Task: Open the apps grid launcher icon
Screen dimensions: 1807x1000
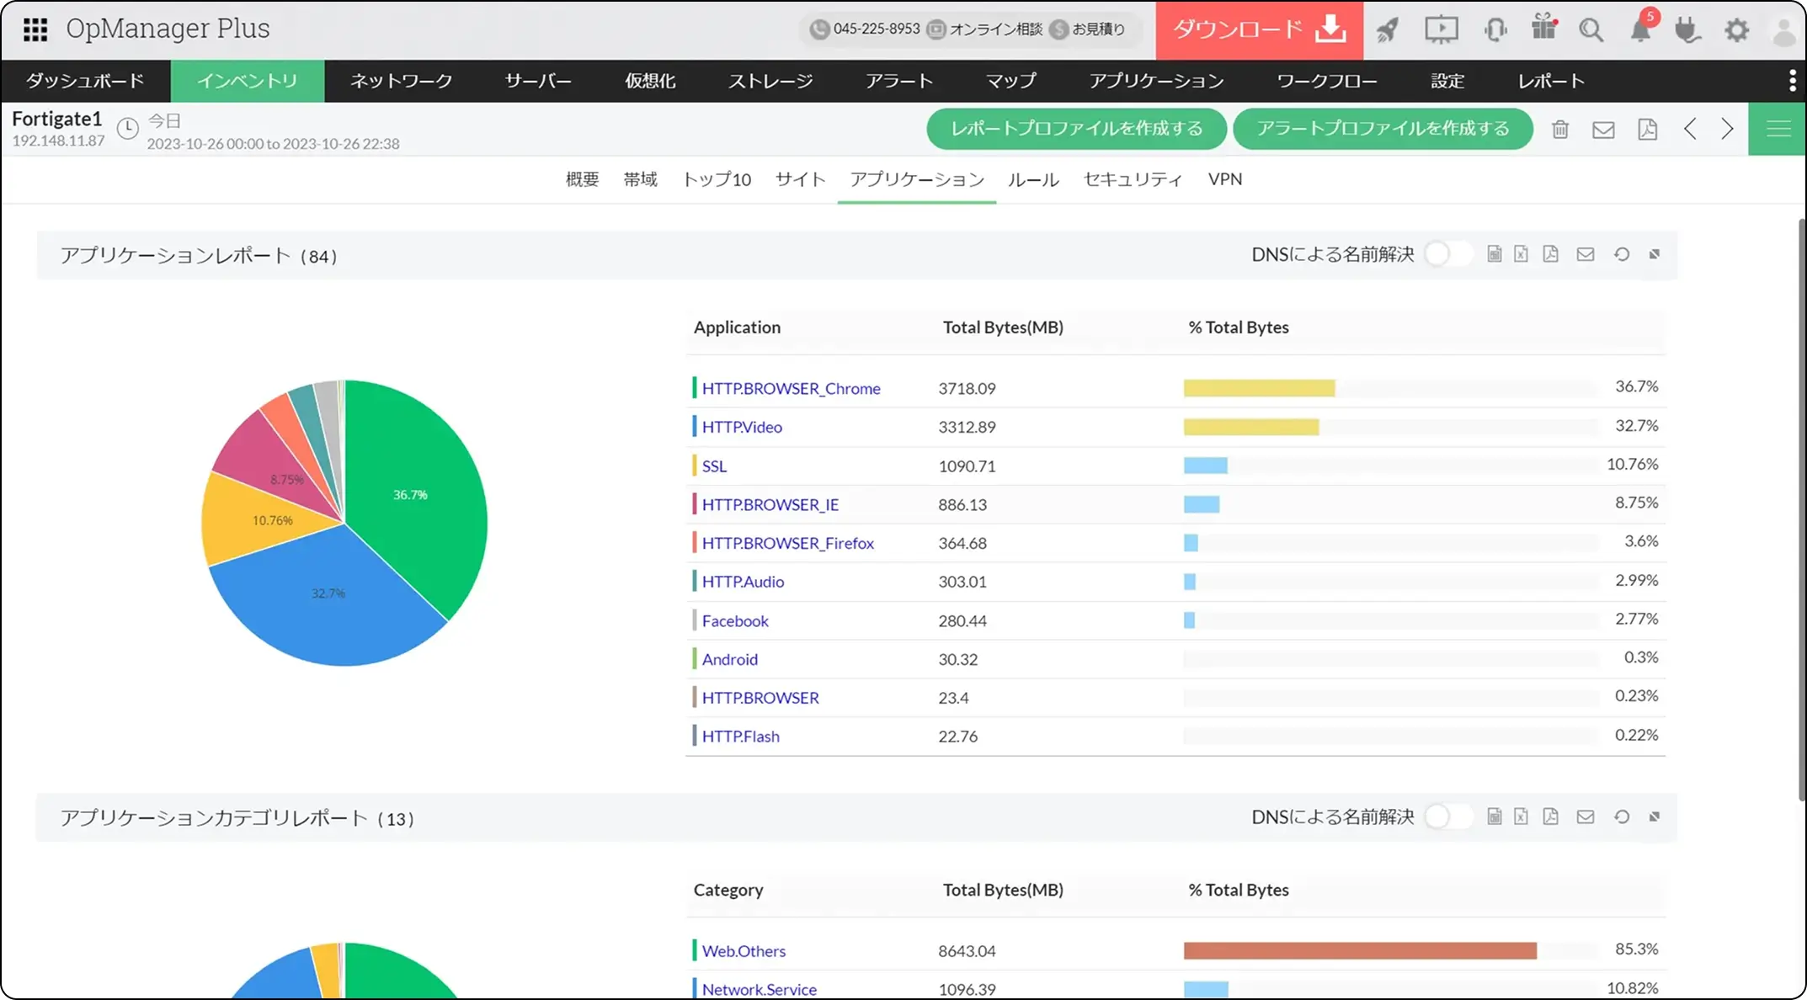Action: pyautogui.click(x=35, y=29)
